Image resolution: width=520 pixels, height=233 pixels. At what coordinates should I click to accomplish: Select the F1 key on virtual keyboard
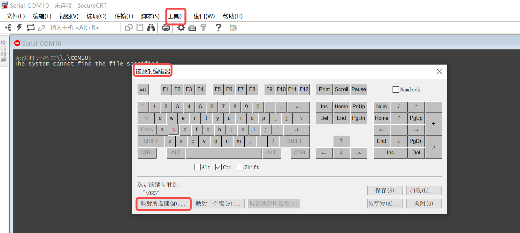tap(166, 89)
